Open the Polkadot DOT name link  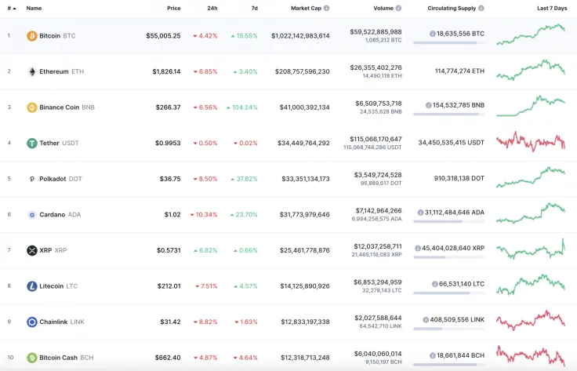(x=60, y=179)
